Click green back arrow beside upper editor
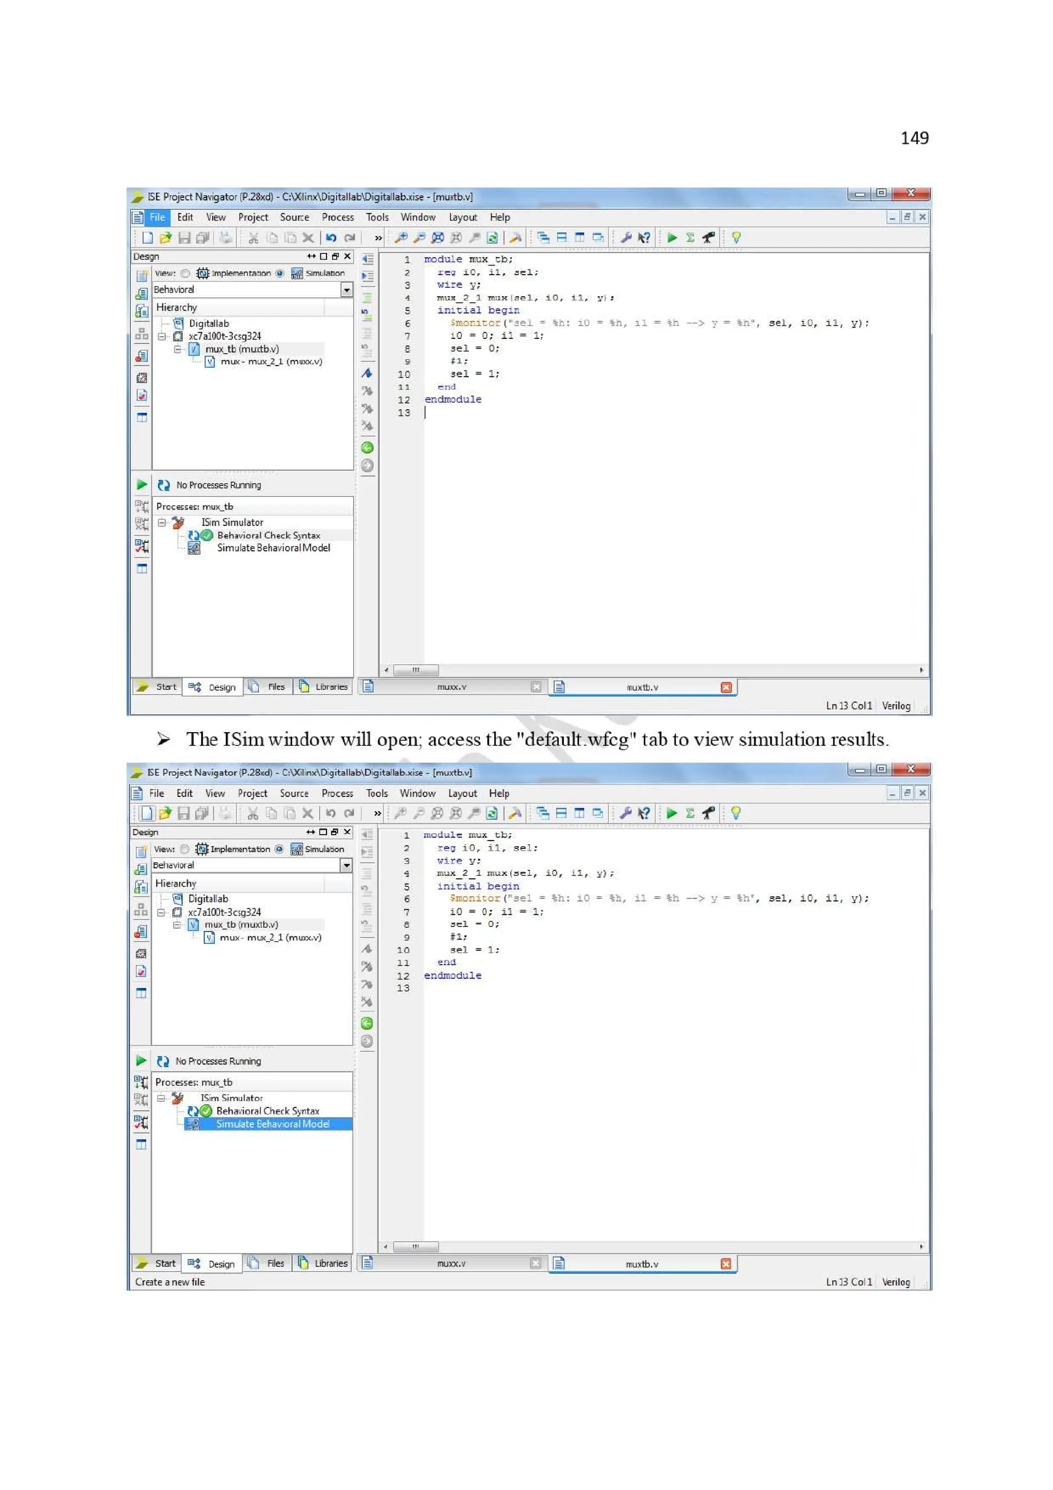1053x1490 pixels. [x=367, y=448]
